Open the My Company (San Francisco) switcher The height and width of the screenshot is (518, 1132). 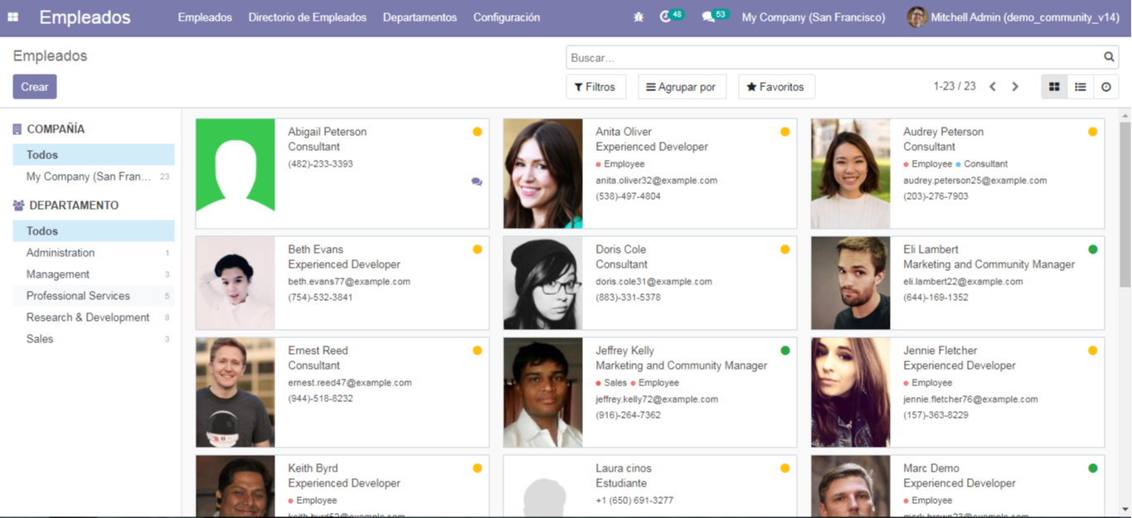(814, 17)
